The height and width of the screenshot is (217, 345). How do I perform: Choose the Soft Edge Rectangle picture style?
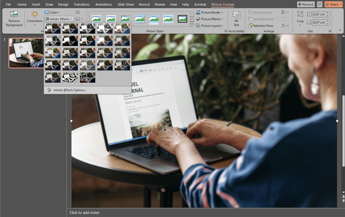click(x=168, y=19)
